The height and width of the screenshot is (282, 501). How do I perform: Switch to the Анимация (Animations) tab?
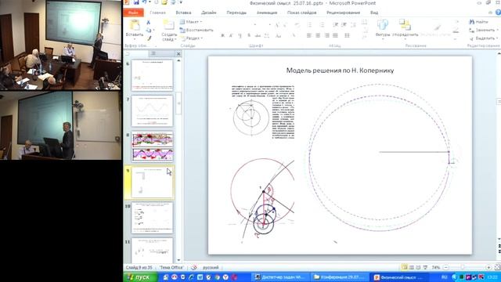[x=267, y=13]
